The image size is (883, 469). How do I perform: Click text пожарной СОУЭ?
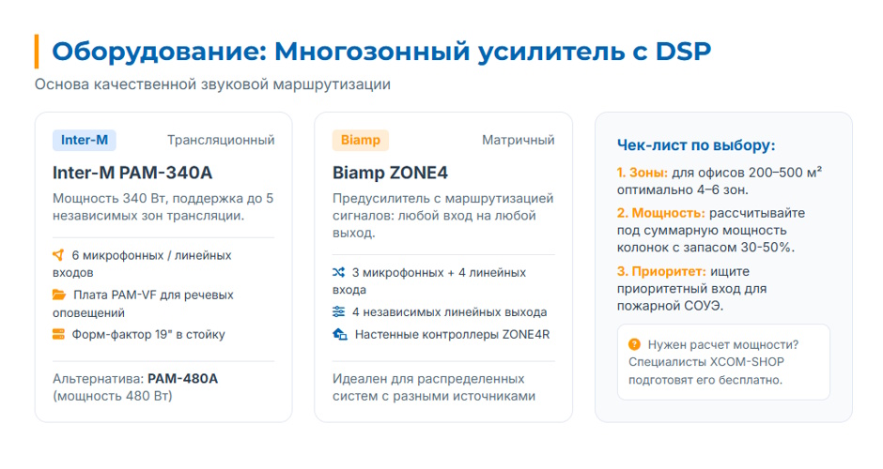click(x=670, y=306)
